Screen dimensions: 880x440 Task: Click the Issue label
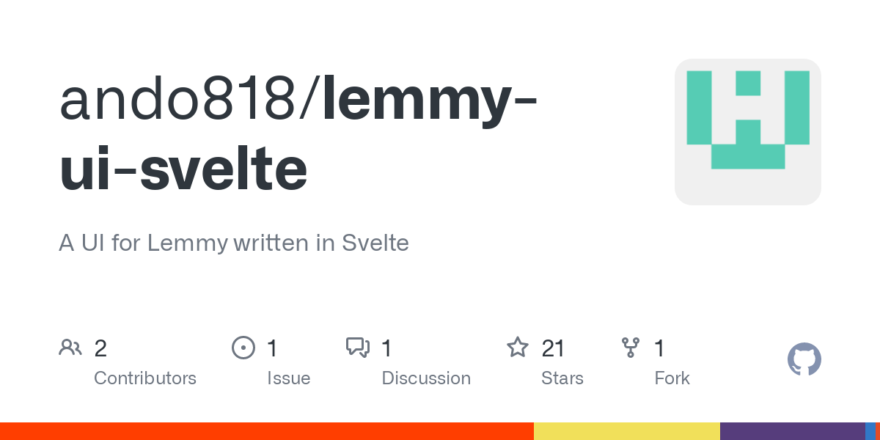288,378
